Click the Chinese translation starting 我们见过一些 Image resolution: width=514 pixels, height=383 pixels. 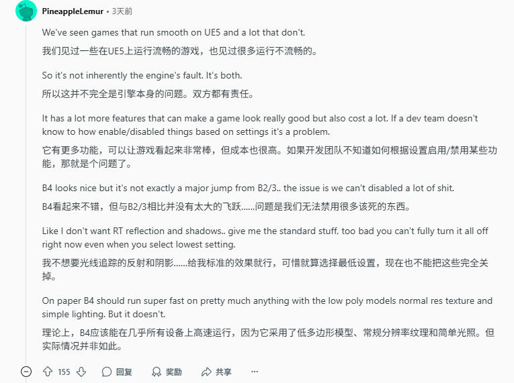point(188,51)
